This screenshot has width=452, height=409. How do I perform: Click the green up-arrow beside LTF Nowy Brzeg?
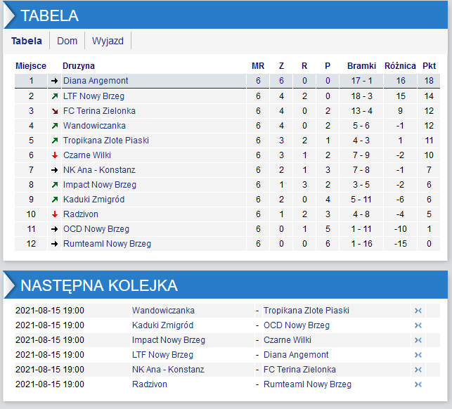[54, 96]
